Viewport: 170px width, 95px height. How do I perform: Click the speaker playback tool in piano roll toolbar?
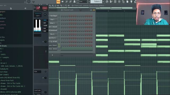pyautogui.click(x=69, y=6)
